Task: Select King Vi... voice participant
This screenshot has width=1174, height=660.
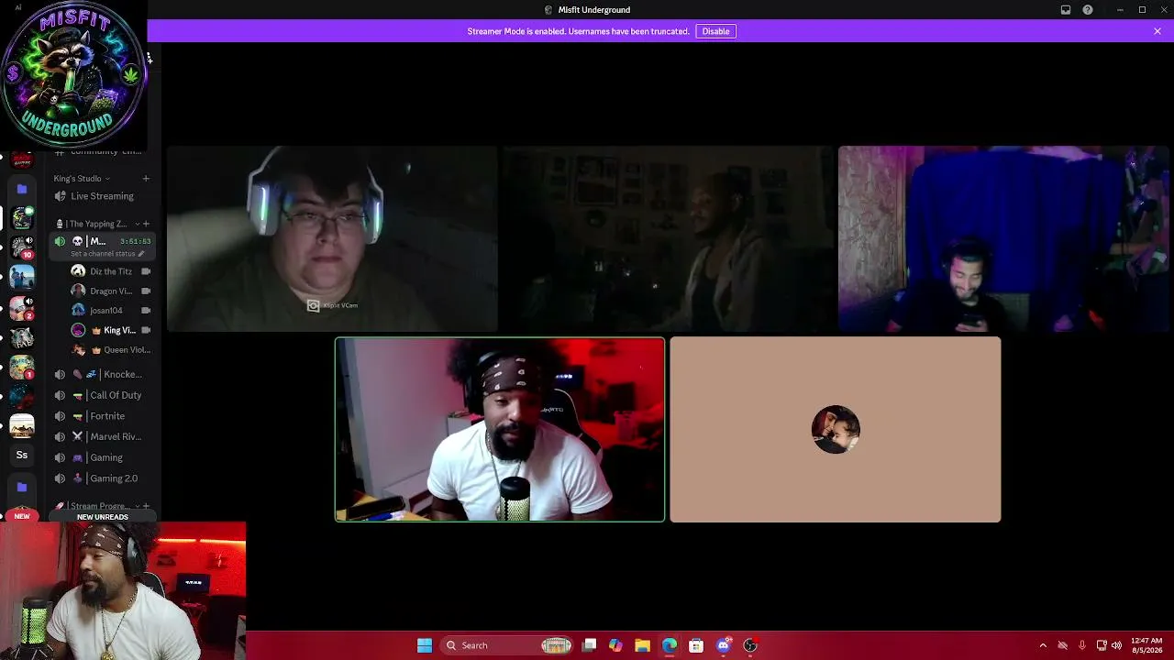Action: (x=110, y=330)
